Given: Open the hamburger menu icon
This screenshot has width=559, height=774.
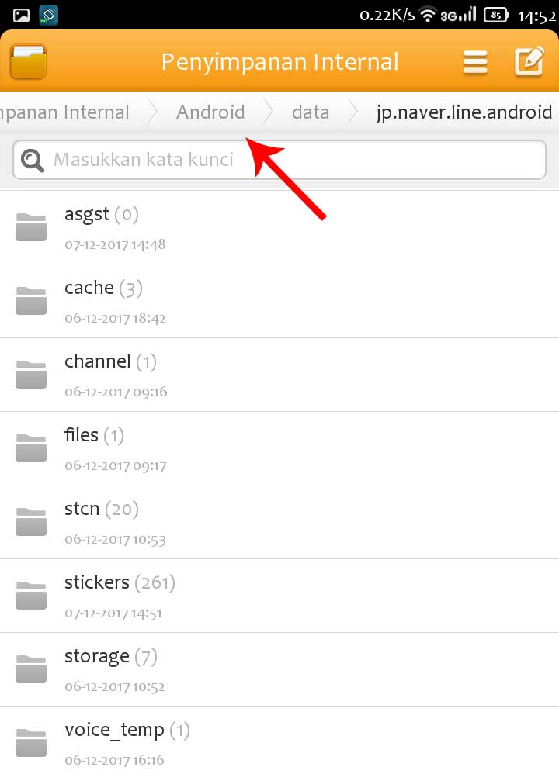Looking at the screenshot, I should click(475, 62).
